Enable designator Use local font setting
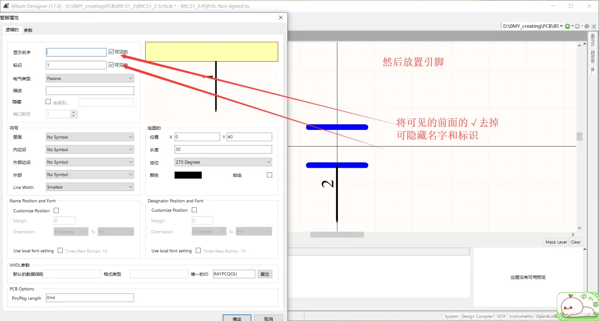The width and height of the screenshot is (599, 321). pos(198,250)
